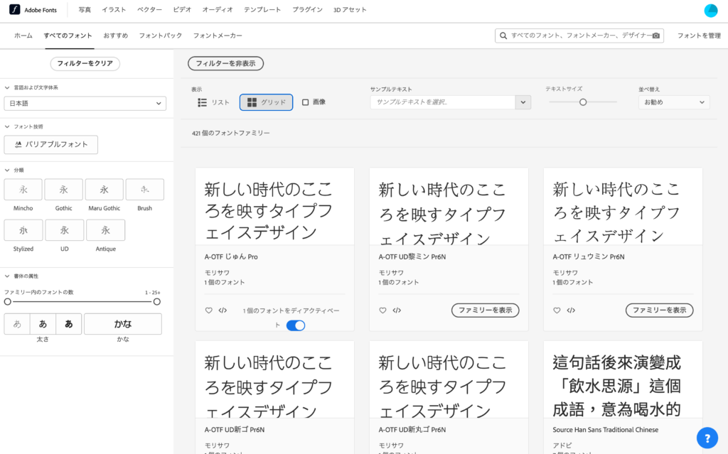
Task: Open the user profile avatar
Action: coord(710,10)
